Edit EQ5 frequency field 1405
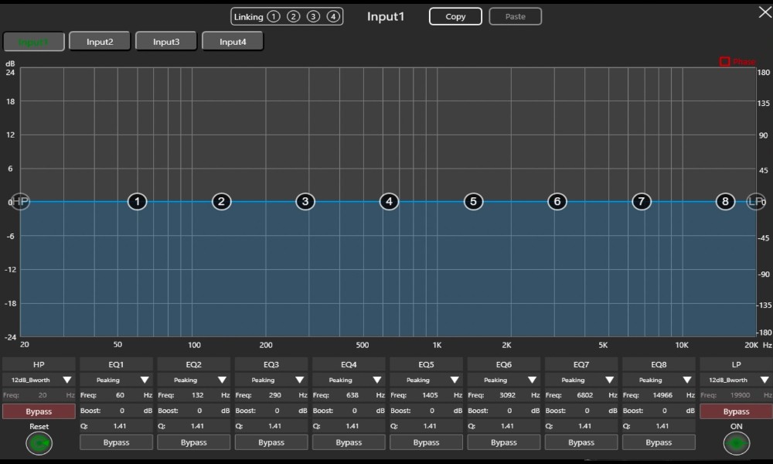The height and width of the screenshot is (464, 773). pos(430,395)
